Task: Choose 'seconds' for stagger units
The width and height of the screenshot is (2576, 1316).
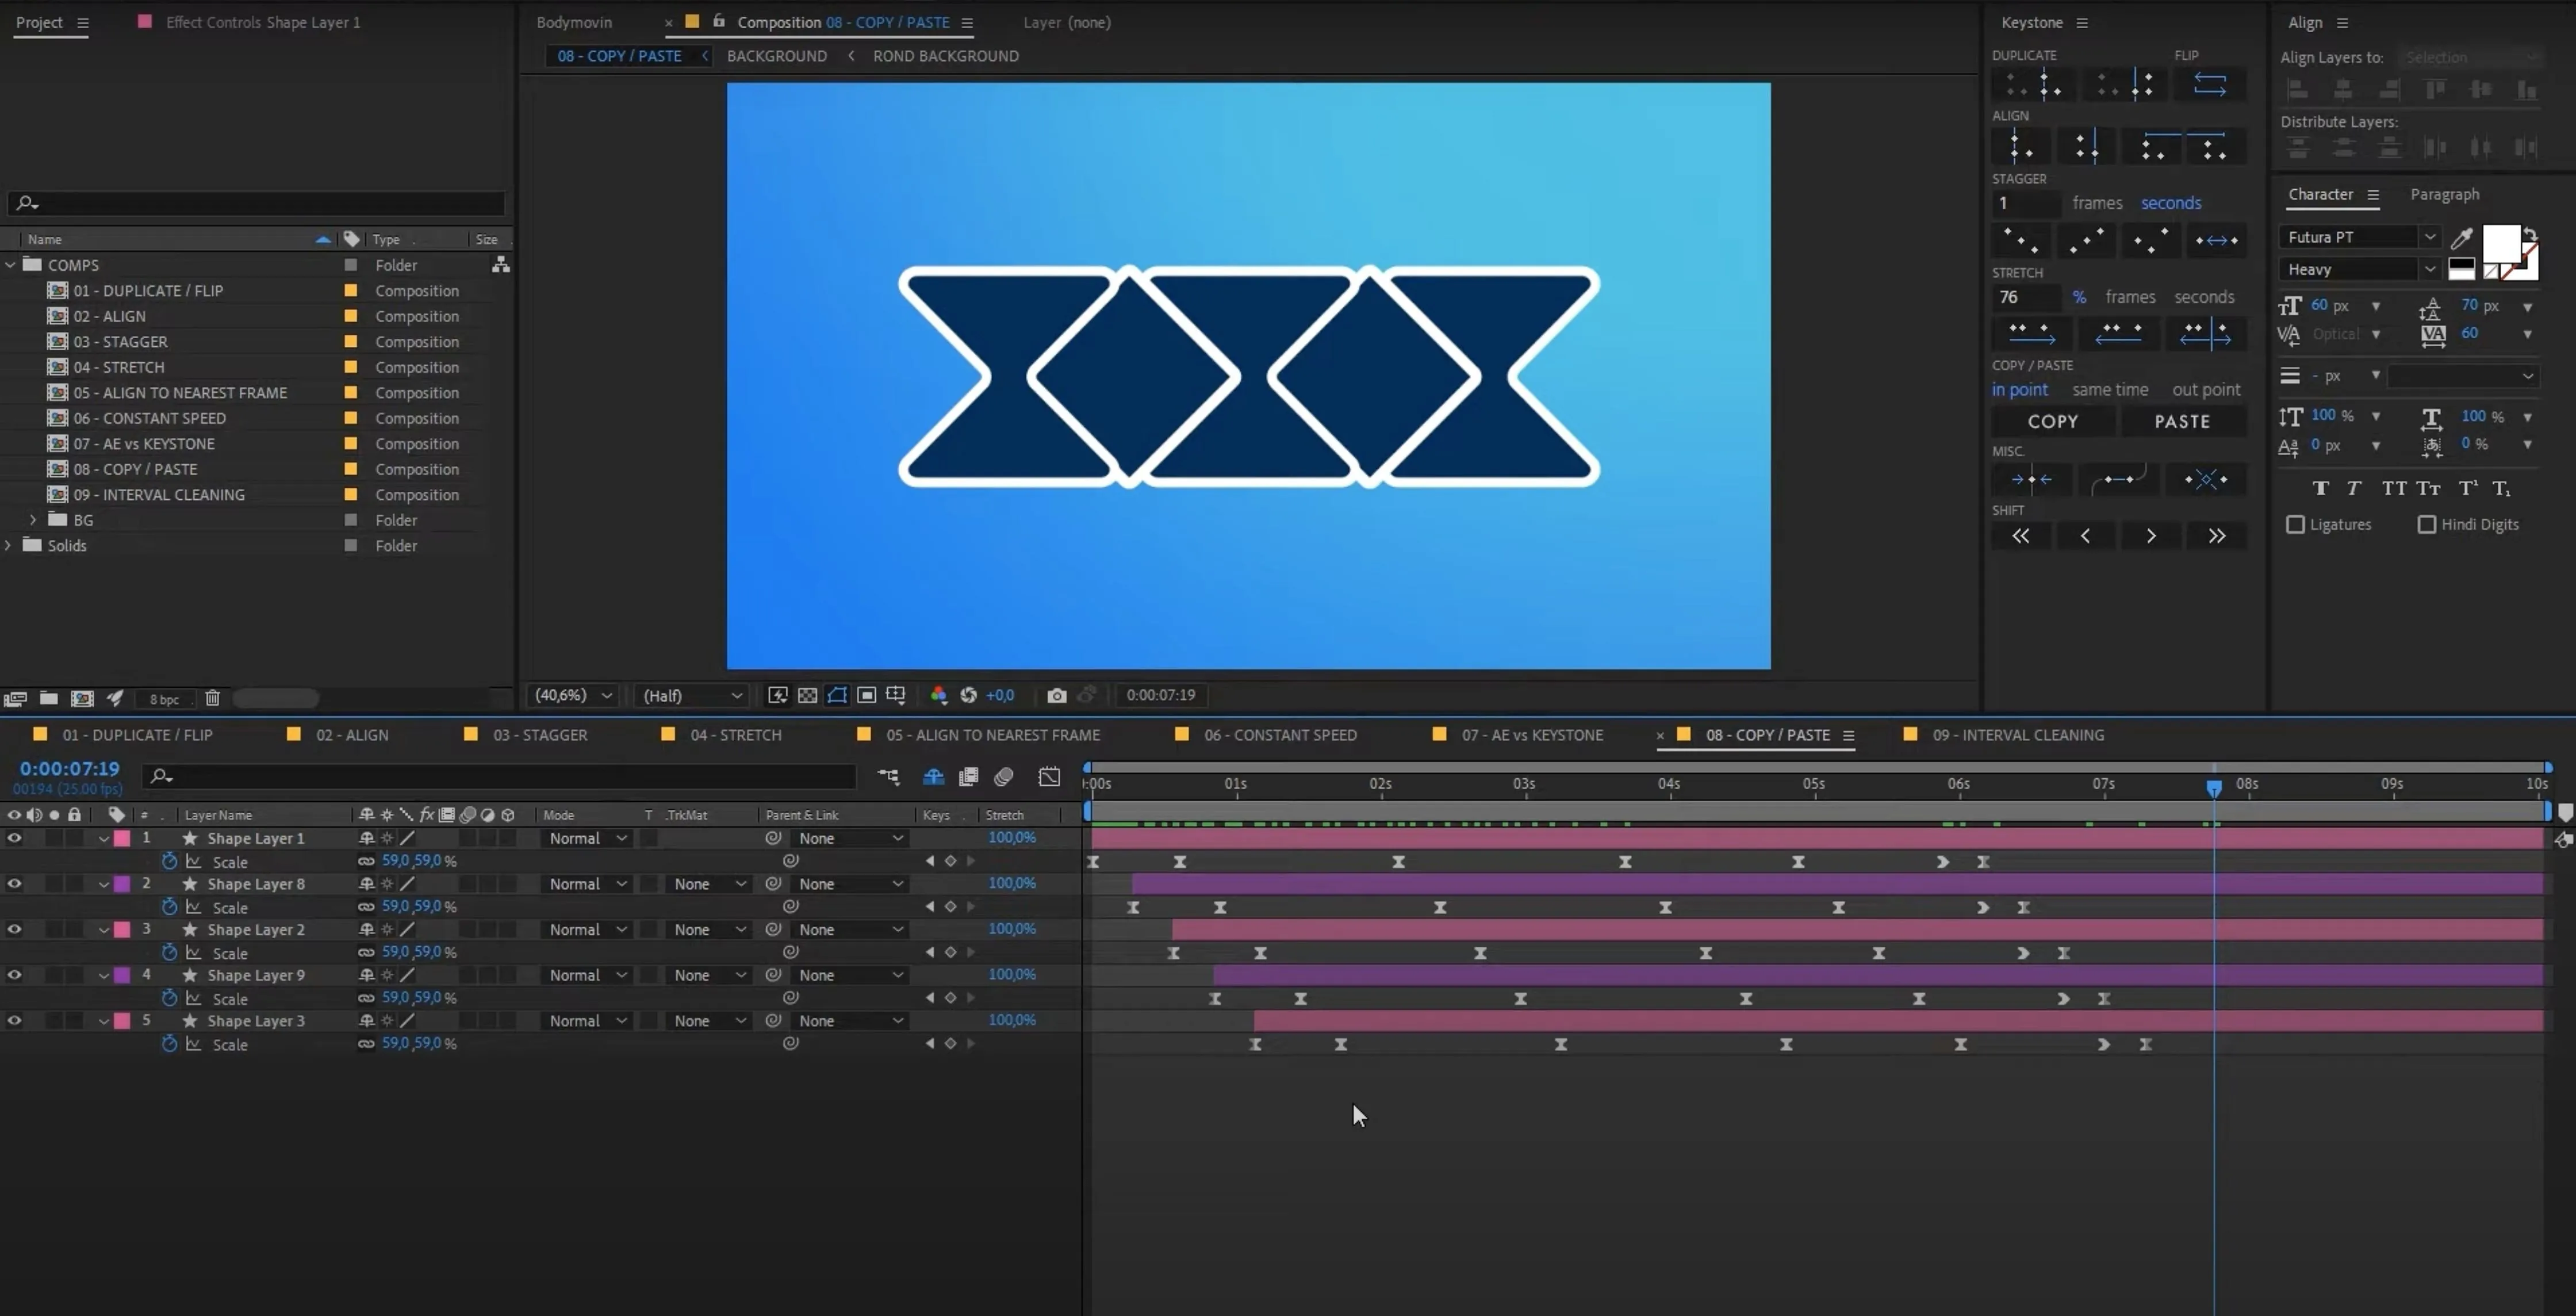Action: click(x=2171, y=203)
